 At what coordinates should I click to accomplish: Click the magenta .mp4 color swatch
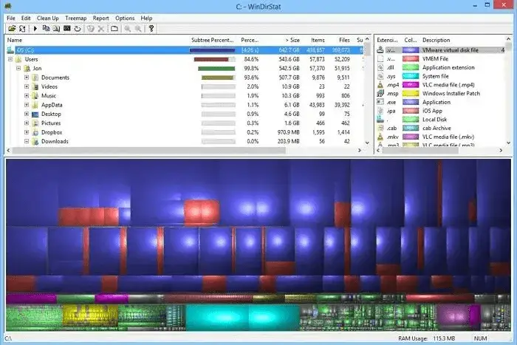411,85
